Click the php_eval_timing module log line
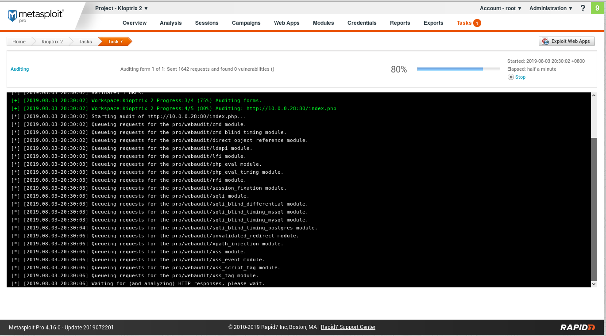 147,172
